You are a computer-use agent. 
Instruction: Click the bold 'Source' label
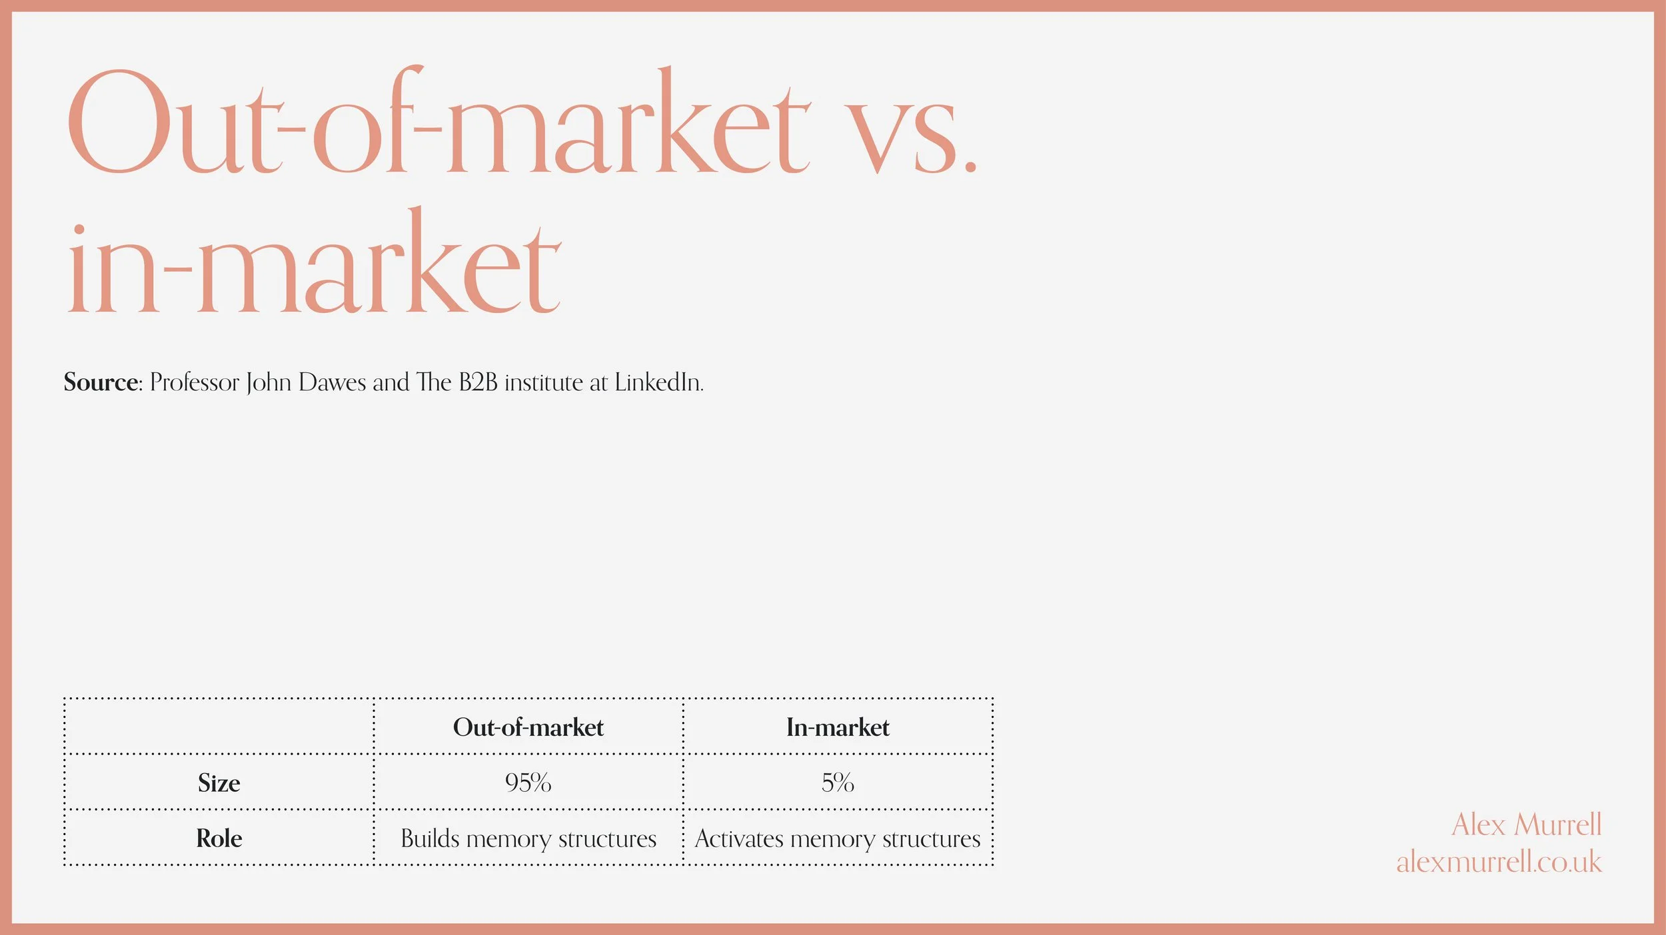click(x=101, y=382)
